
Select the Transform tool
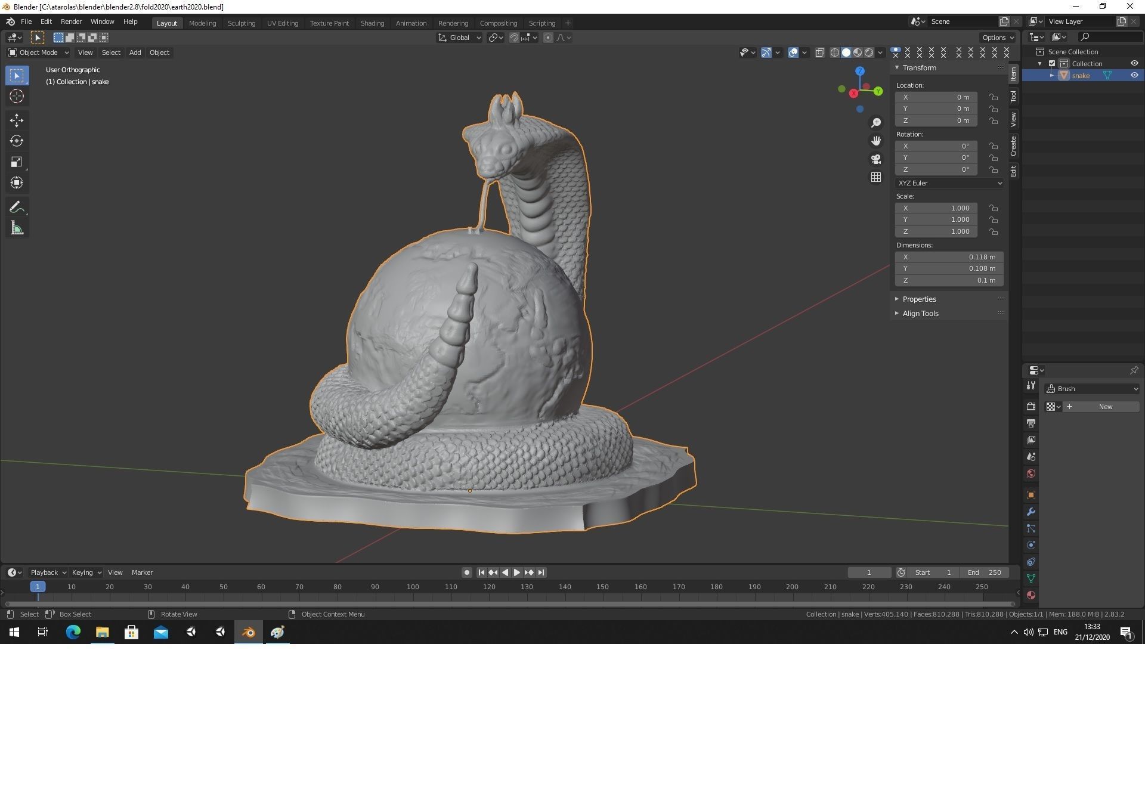pos(17,183)
